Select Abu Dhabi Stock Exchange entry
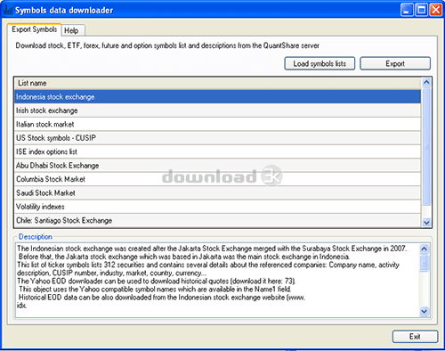Screen dimensions: 445x351 [217, 166]
